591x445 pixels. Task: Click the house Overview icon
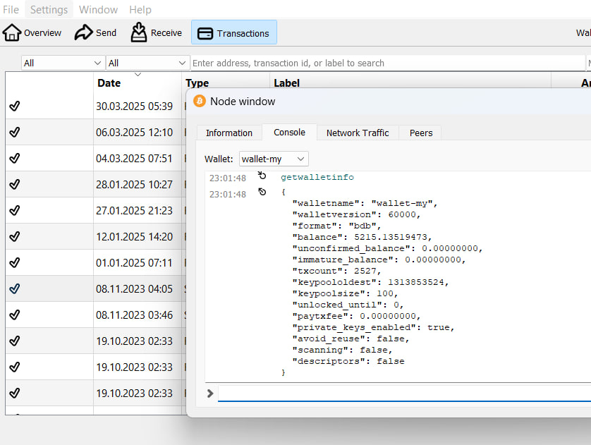pos(12,32)
